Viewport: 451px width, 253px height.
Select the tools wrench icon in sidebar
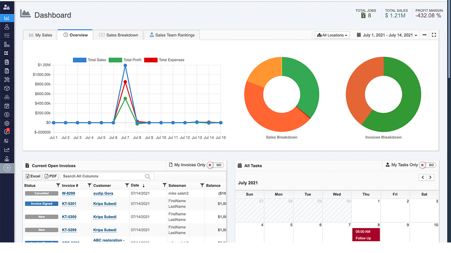tap(7, 79)
